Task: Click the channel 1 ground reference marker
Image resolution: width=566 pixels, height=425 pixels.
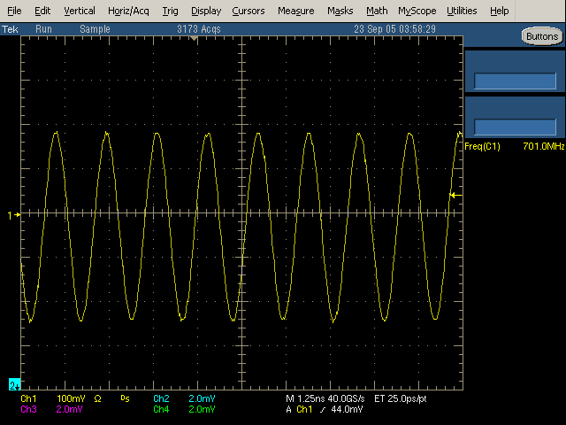Action: pyautogui.click(x=11, y=215)
